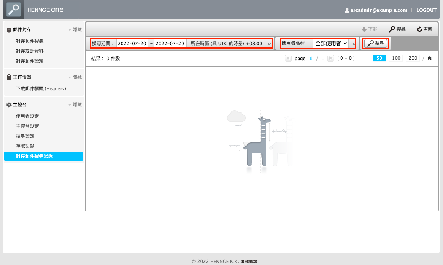
Task: Open 封存郵件搜尋 in sidebar
Action: pos(30,41)
